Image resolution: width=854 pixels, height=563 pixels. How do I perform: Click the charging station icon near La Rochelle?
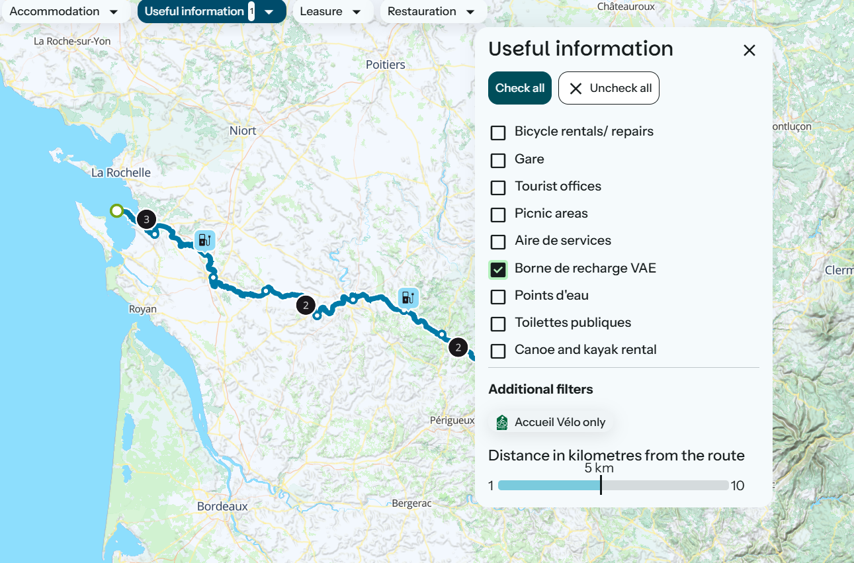[205, 239]
